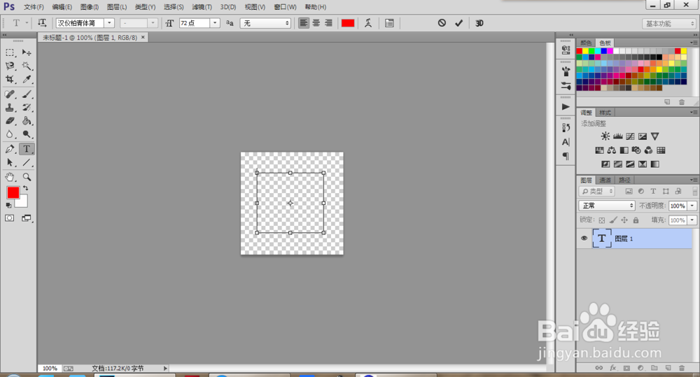Select the Paint Bucket tool
Viewport: 700px width, 377px height.
pos(27,121)
